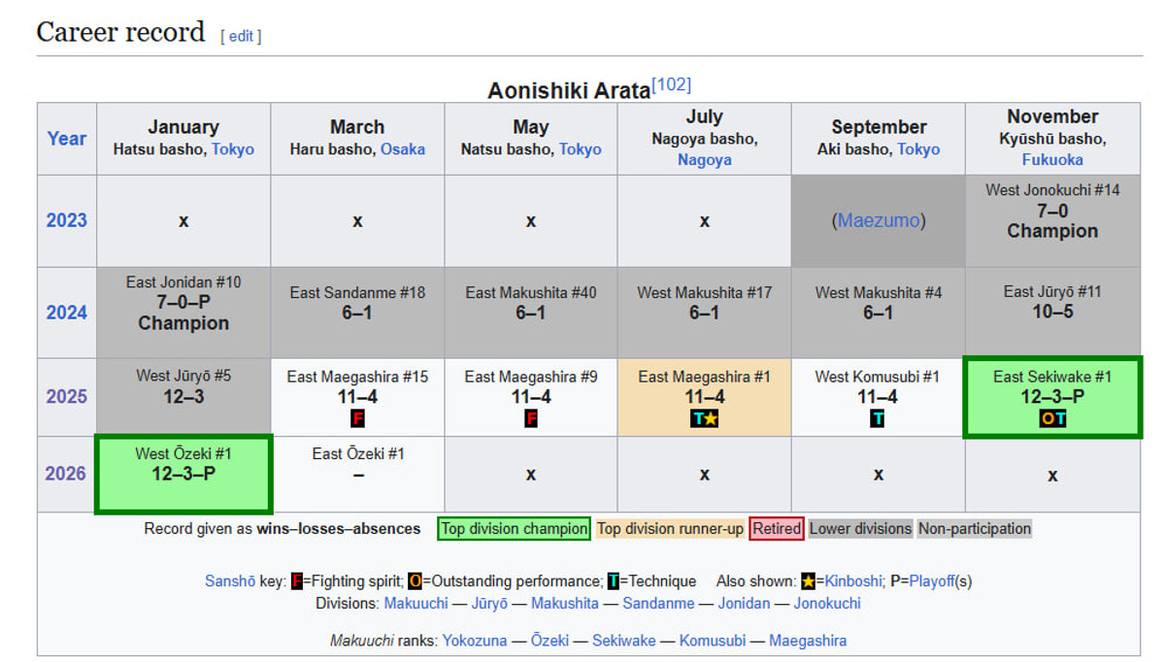
Task: Click the star icon beside Kinboshi in legend
Action: coord(807,581)
